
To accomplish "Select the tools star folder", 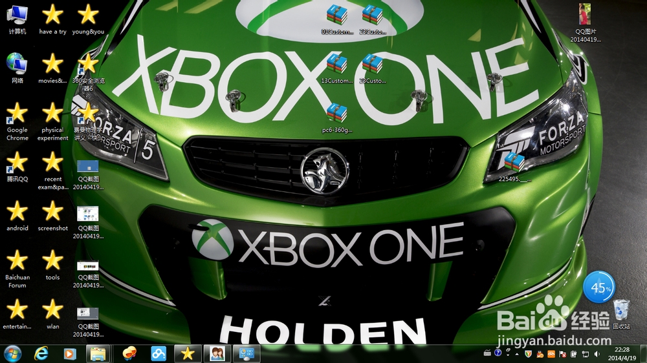I will 53,265.
